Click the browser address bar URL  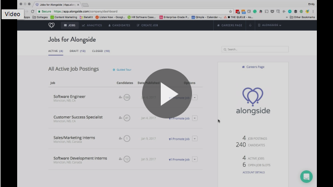pyautogui.click(x=85, y=11)
